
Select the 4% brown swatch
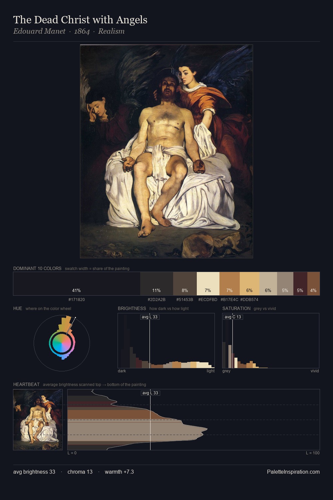coord(313,284)
